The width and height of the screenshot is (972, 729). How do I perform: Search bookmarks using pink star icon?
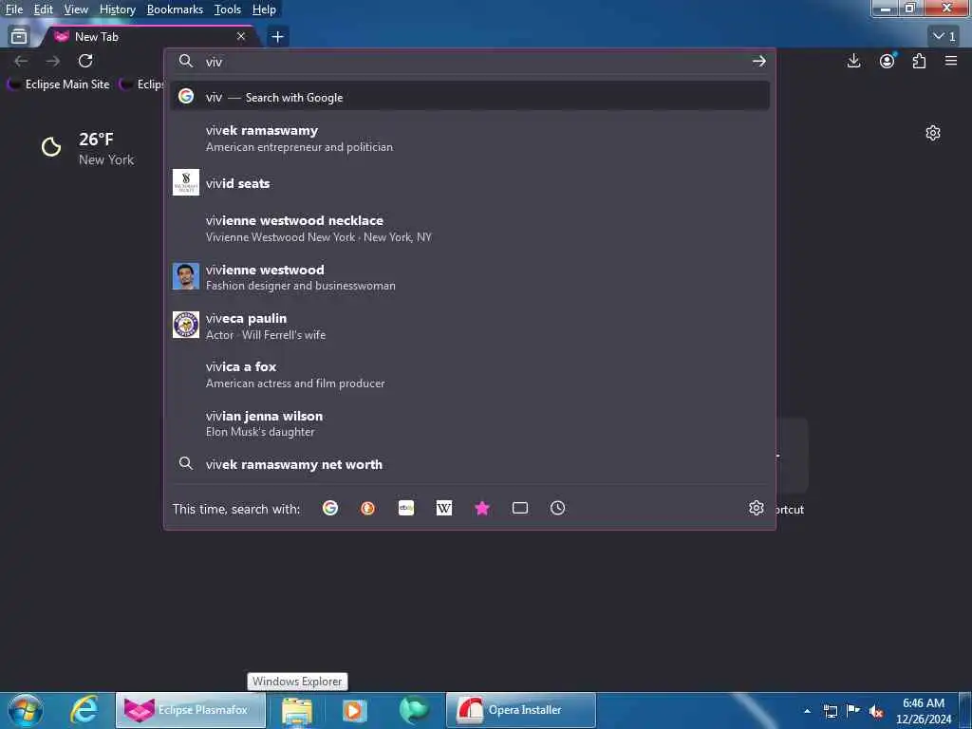pos(482,509)
